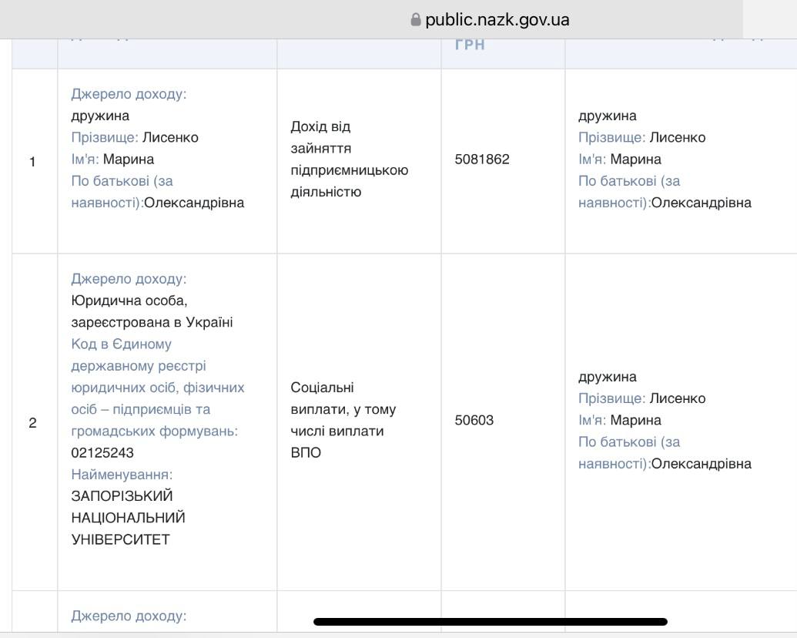Click "дружина" in row 2 right column
The width and height of the screenshot is (797, 638).
[x=607, y=377]
